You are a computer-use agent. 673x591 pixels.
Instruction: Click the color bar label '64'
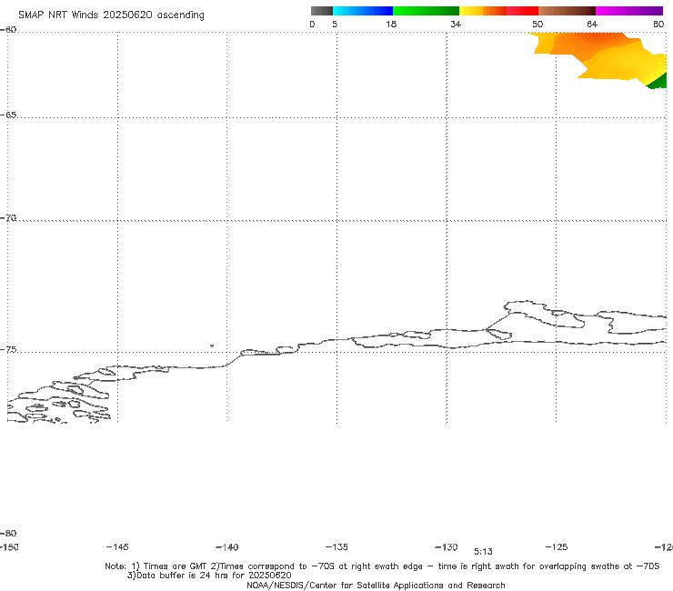point(592,24)
